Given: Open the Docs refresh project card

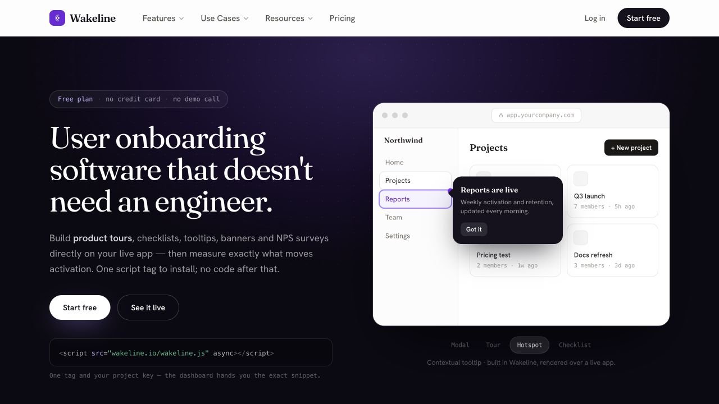Looking at the screenshot, I should tap(612, 250).
